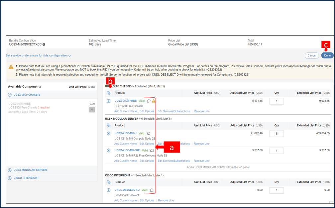This screenshot has height=208, width=335.
Task: Expand the UCSX-9508-FREE product row
Action: coord(109,101)
